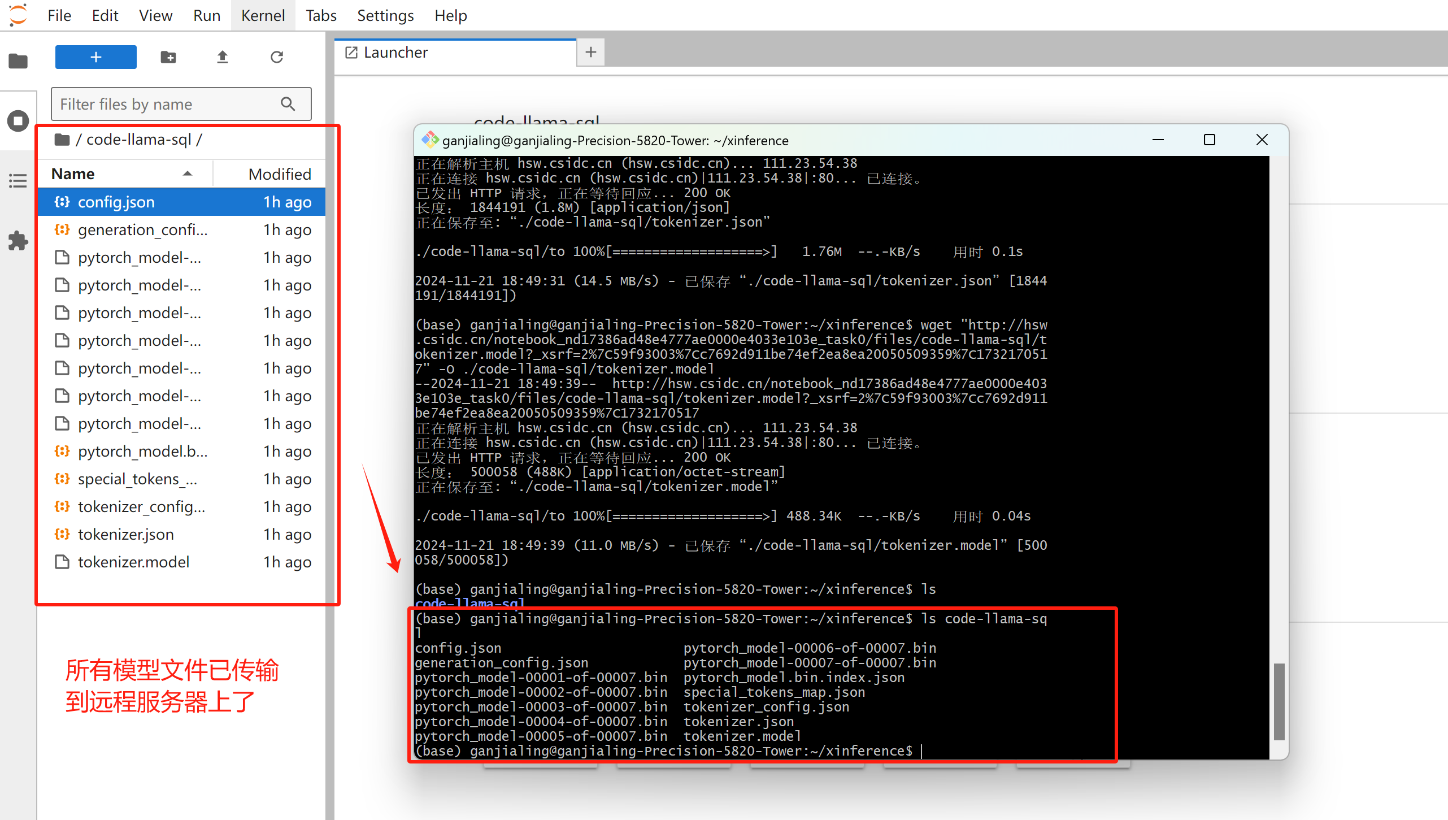Click the JSON icon beside pytorch_model.b...
This screenshot has height=820, width=1448.
(62, 451)
